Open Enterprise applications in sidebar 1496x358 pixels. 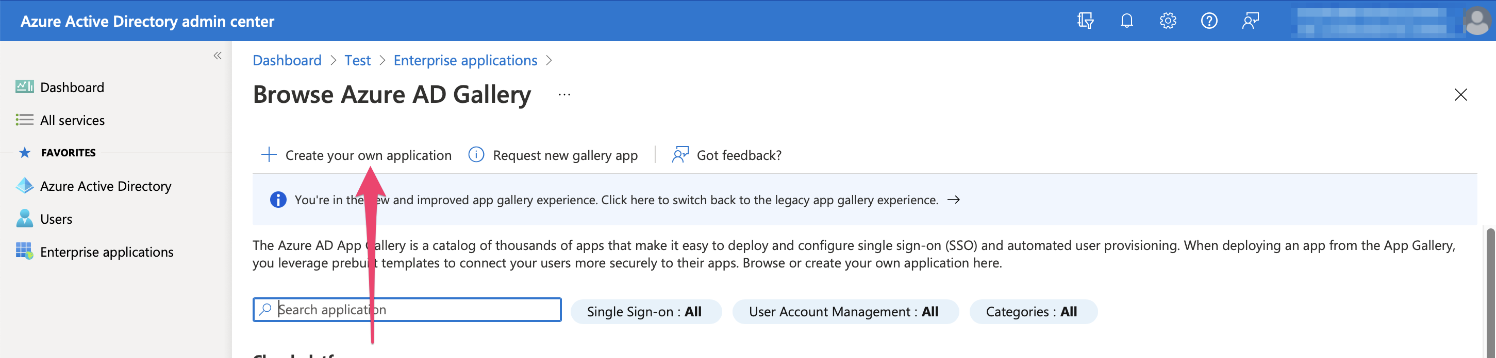click(106, 252)
